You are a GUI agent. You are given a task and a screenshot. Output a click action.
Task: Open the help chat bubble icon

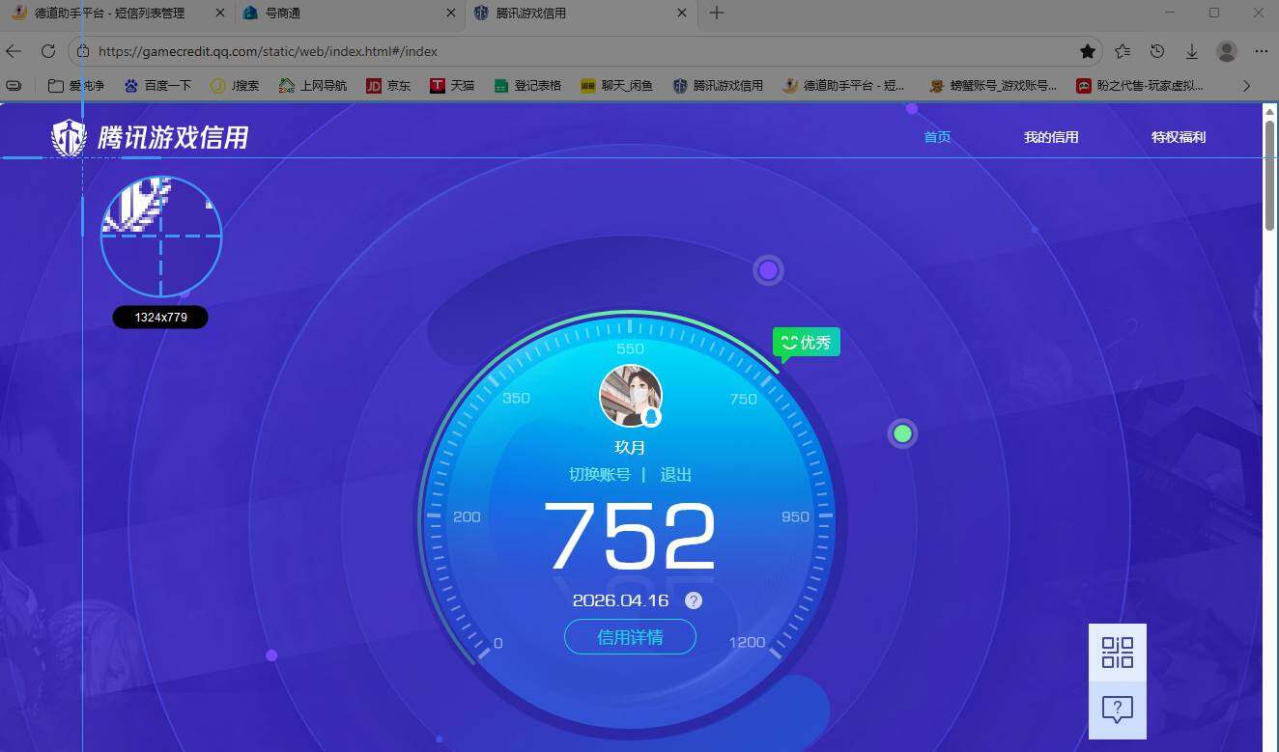tap(1117, 710)
